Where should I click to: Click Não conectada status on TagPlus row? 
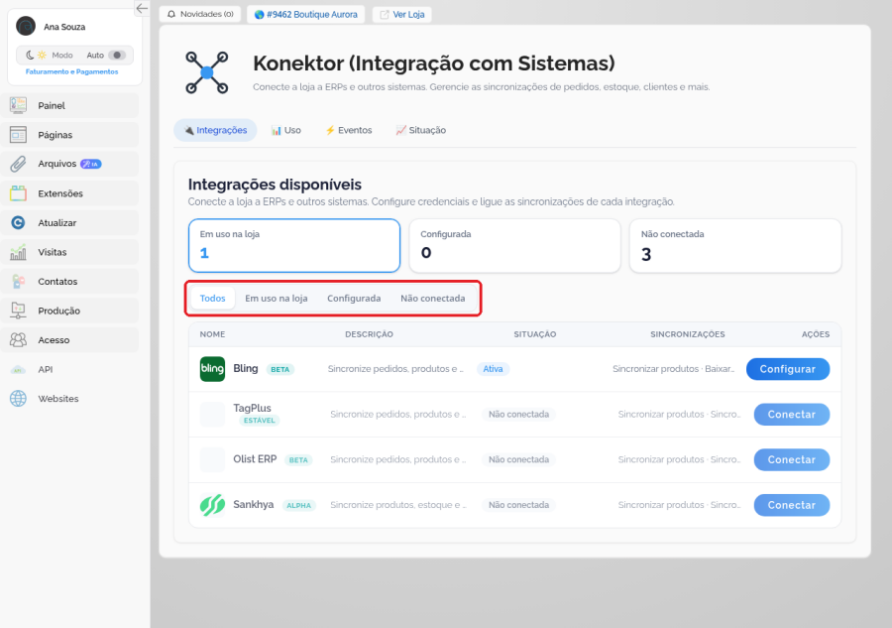pos(518,415)
